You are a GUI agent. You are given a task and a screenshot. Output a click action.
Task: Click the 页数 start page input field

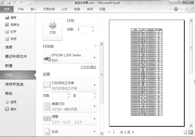pyautogui.click(x=60, y=96)
